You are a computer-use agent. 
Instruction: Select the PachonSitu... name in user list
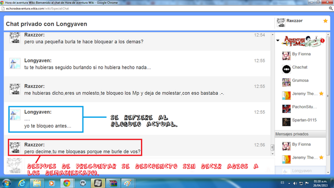(x=304, y=107)
